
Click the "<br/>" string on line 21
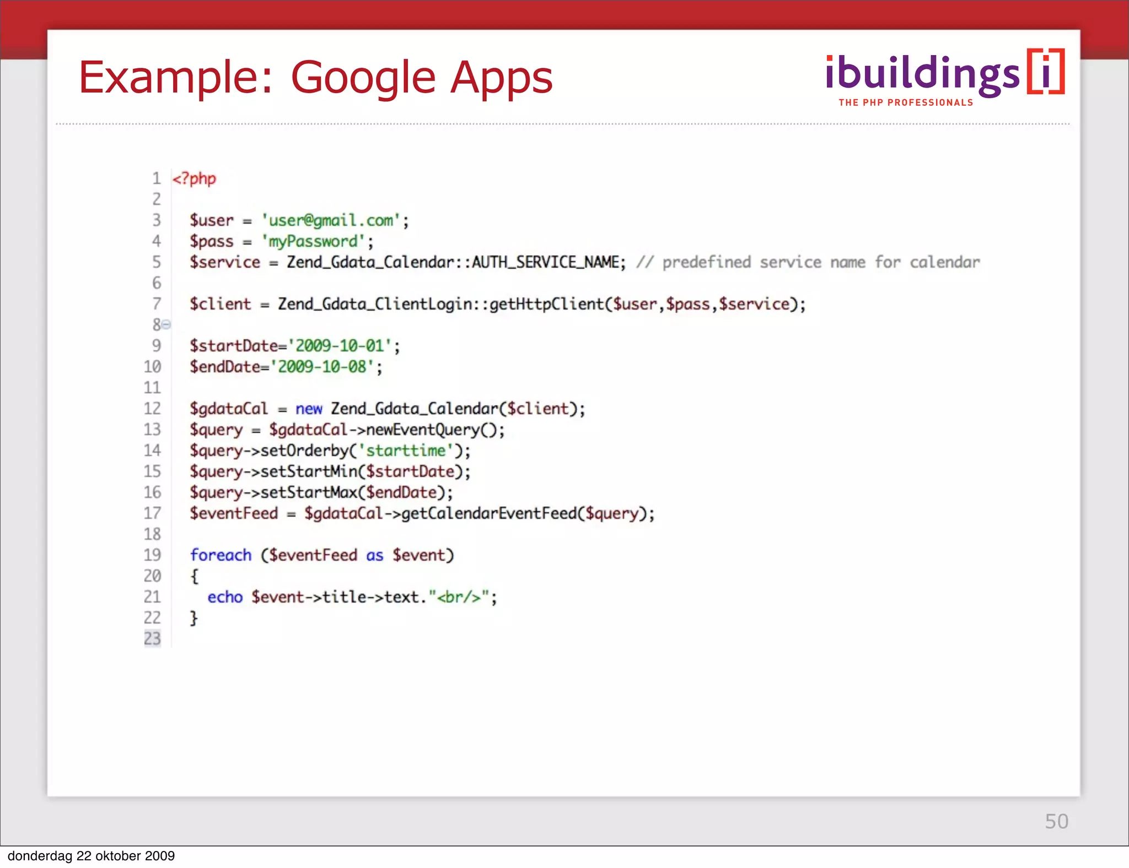point(459,597)
